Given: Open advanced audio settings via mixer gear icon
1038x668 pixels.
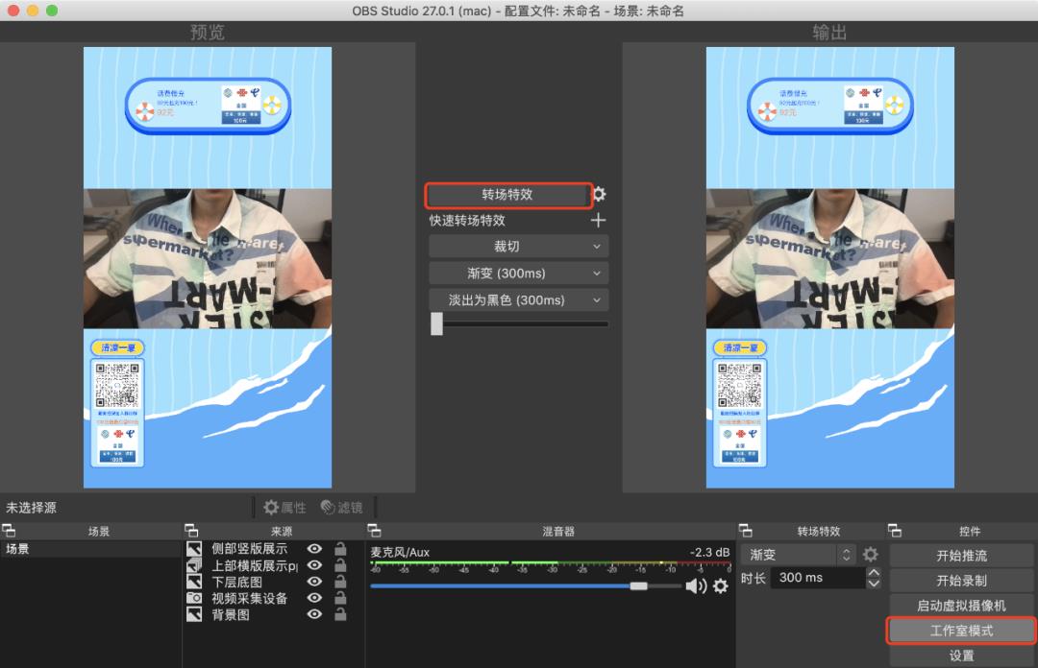Looking at the screenshot, I should pos(720,585).
